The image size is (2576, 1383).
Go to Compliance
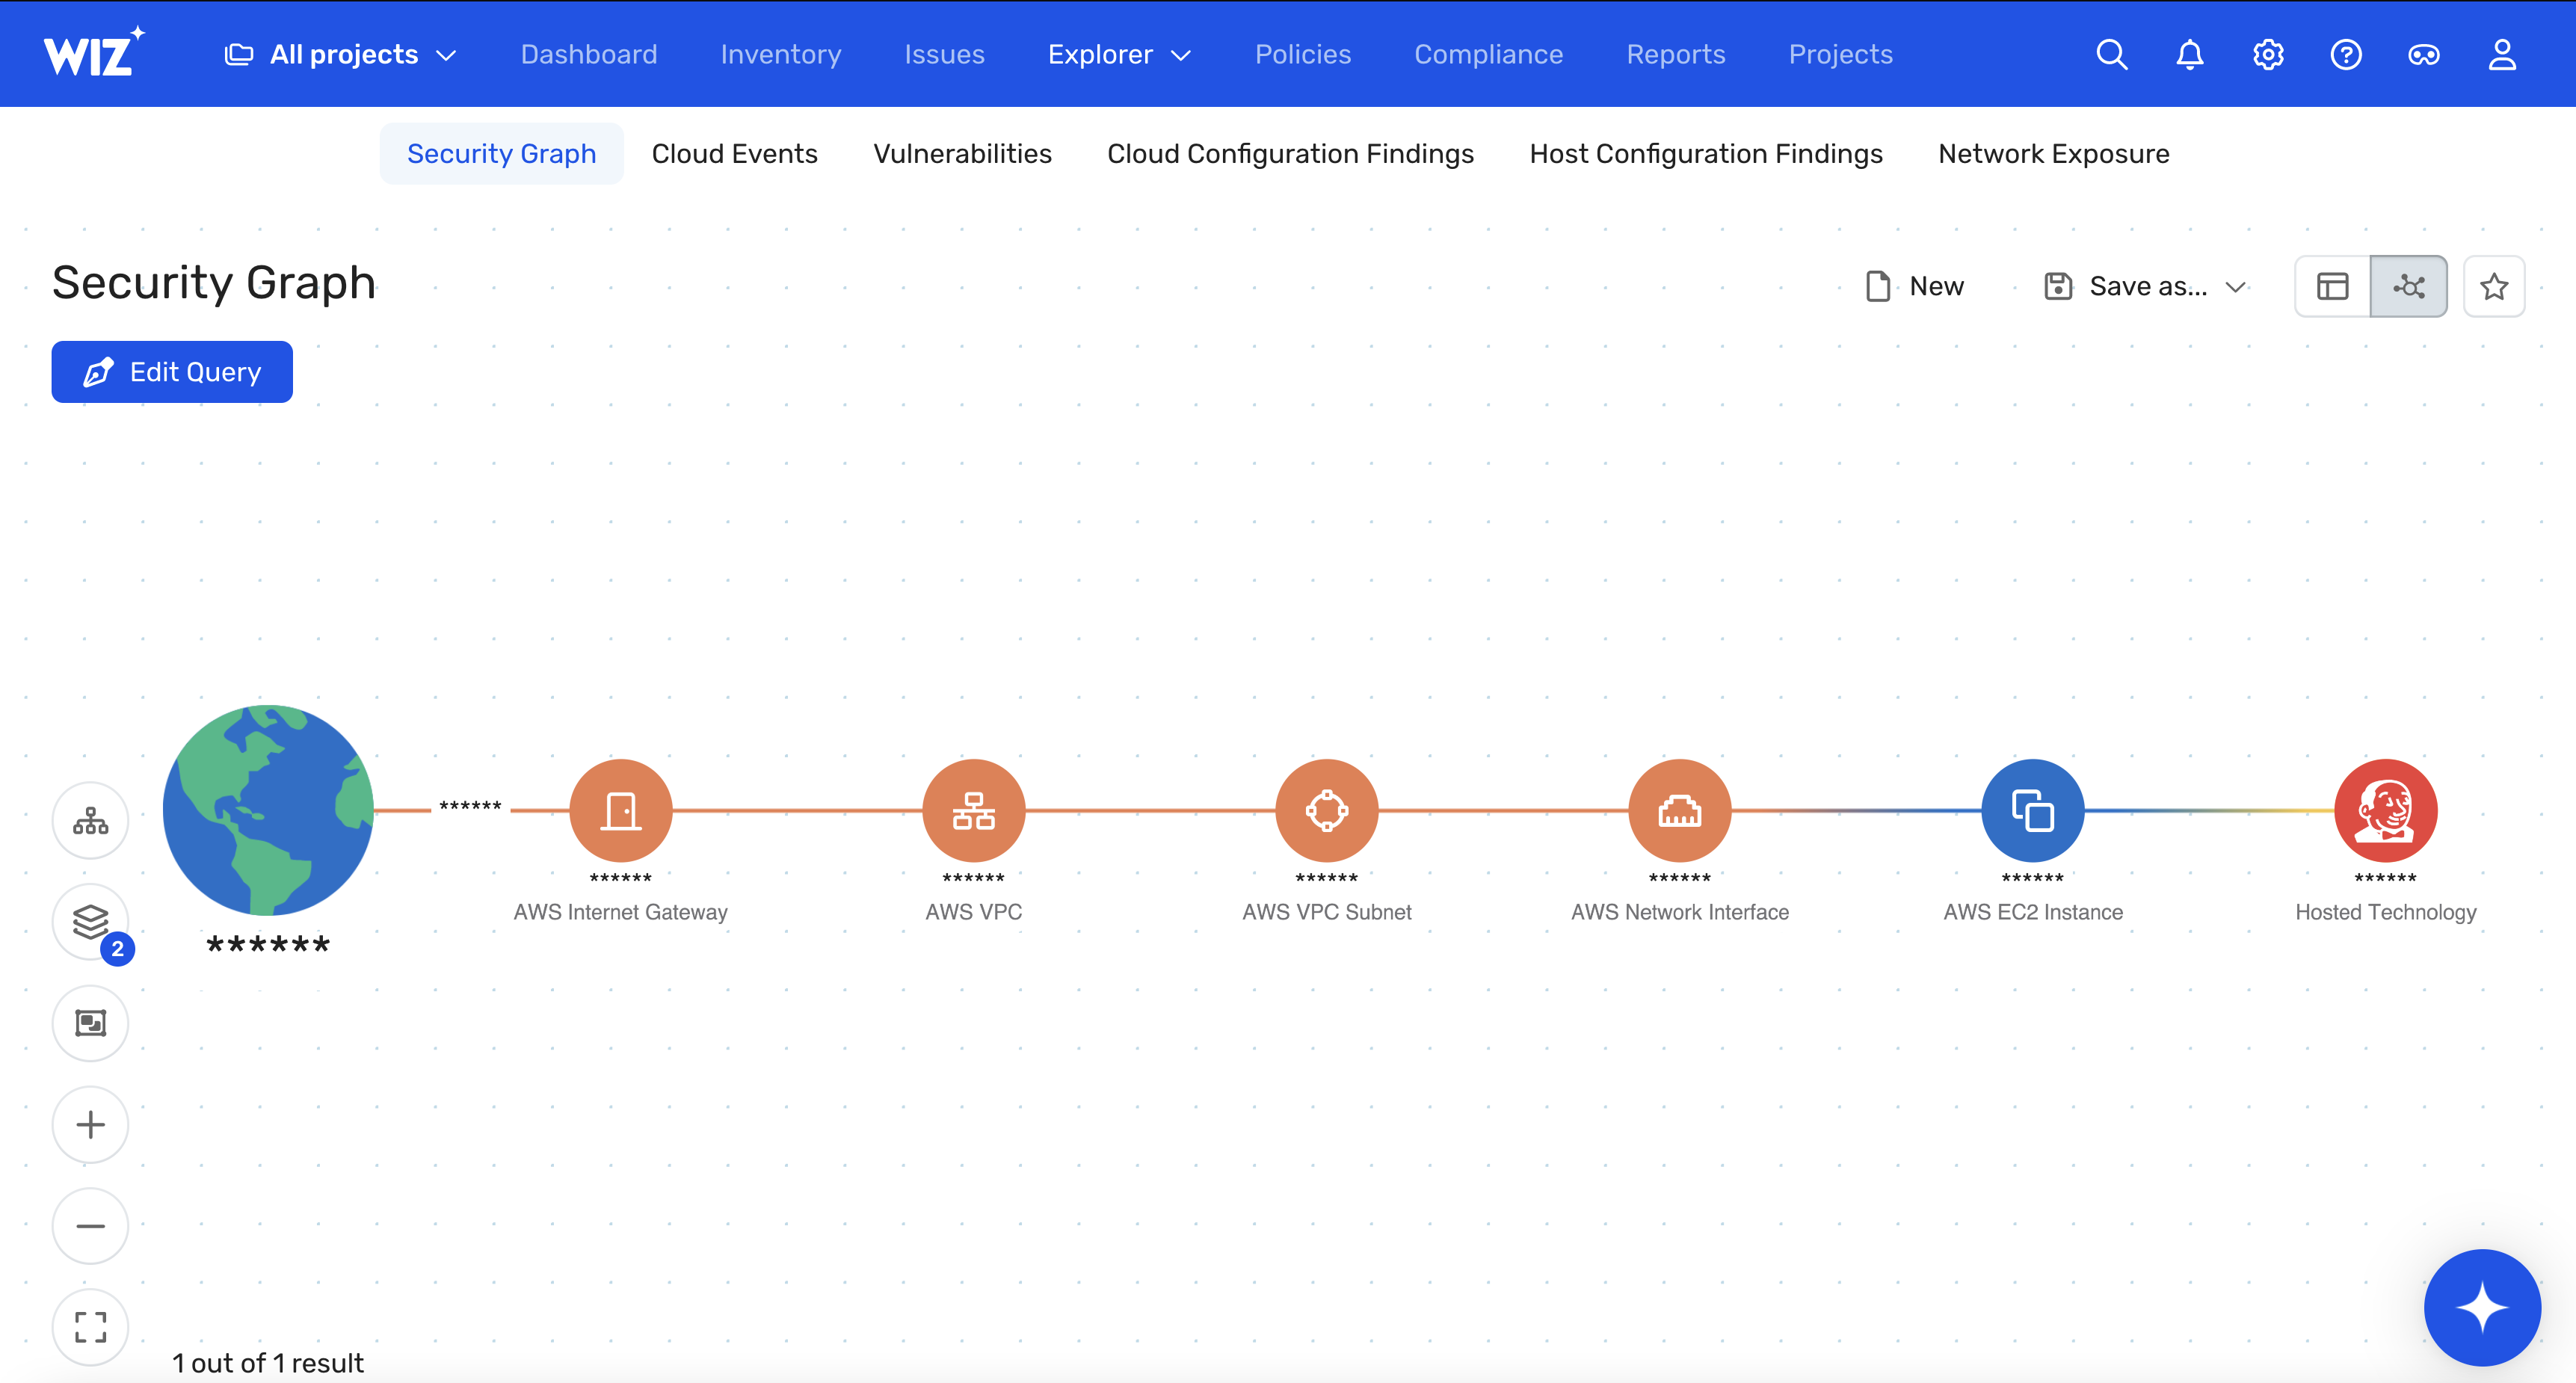1488,54
